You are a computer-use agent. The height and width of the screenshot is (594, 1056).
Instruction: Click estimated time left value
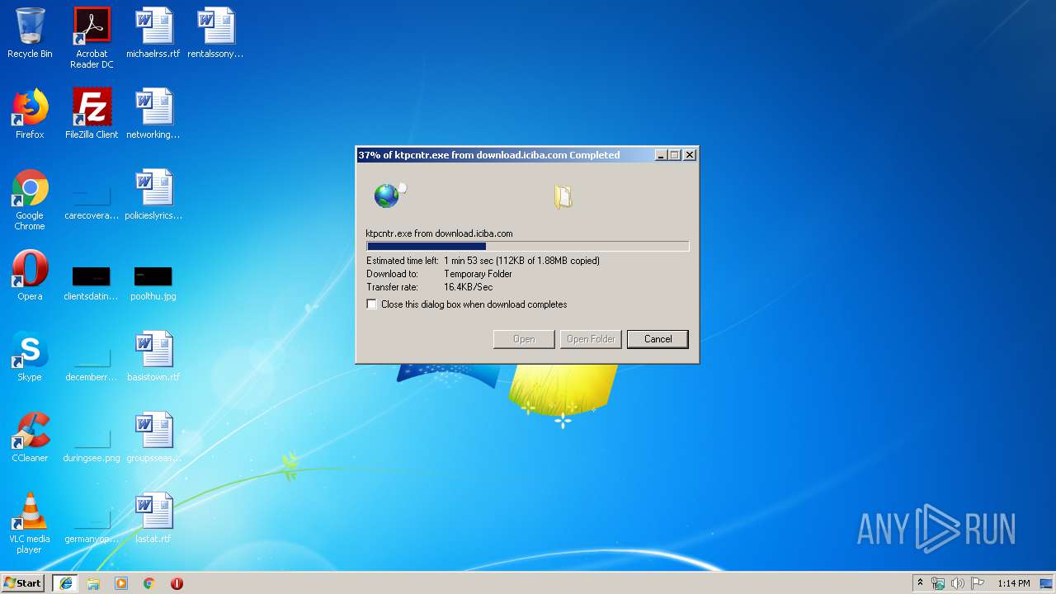(521, 261)
